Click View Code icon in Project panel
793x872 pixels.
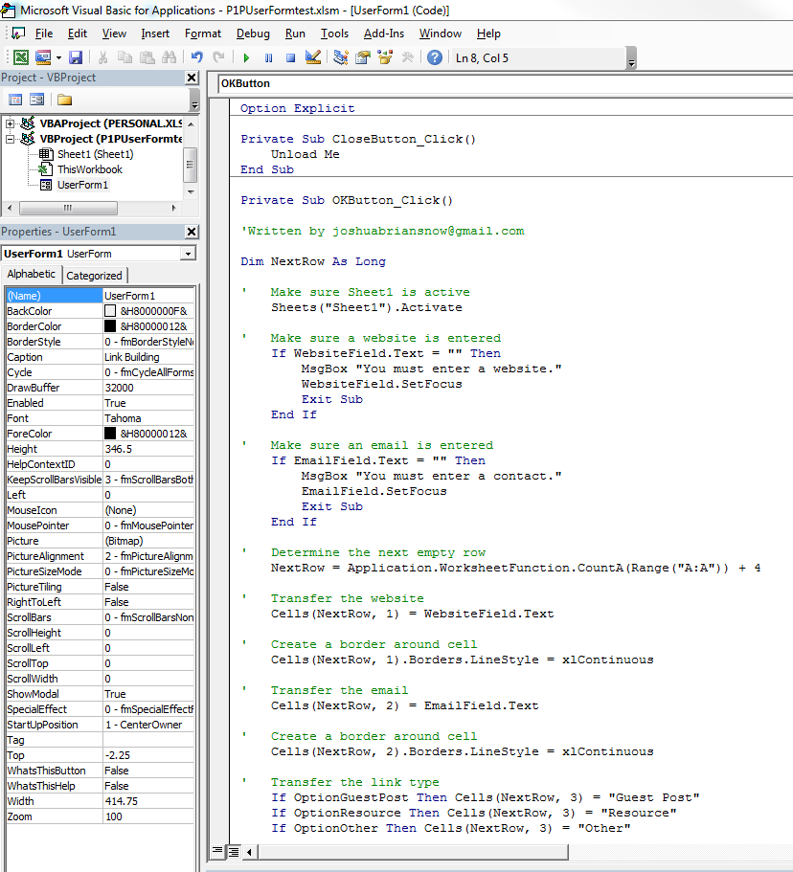point(15,100)
